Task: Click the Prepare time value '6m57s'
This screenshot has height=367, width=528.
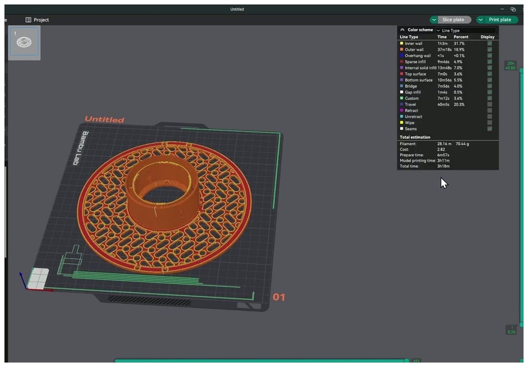Action: pos(443,155)
